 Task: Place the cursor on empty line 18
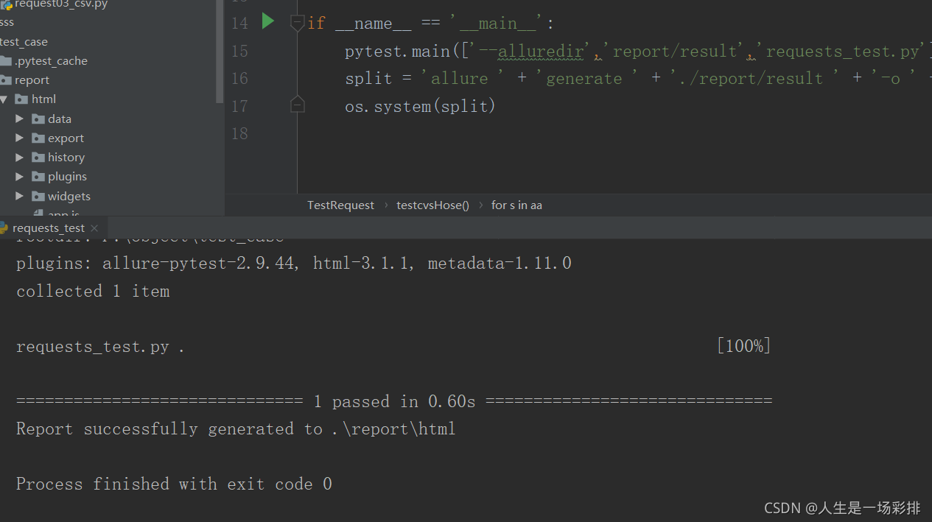(x=516, y=133)
